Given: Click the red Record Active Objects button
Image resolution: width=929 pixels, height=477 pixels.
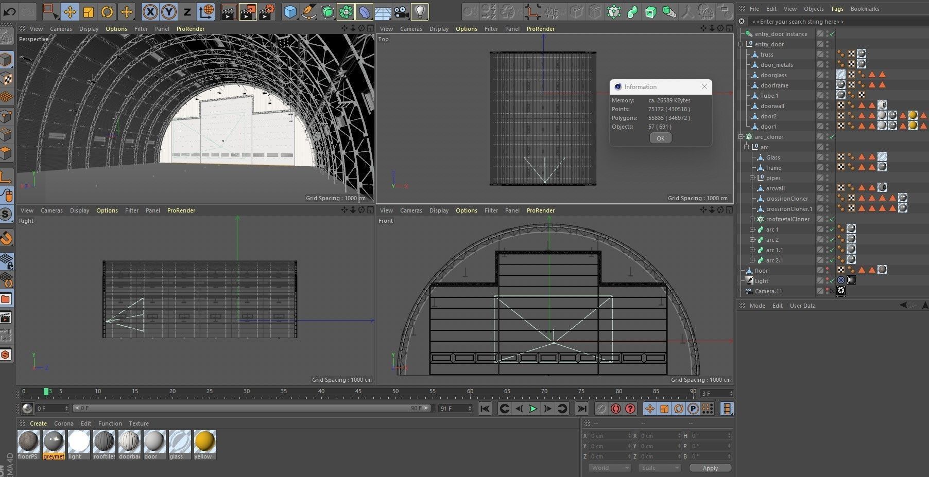Looking at the screenshot, I should point(601,409).
